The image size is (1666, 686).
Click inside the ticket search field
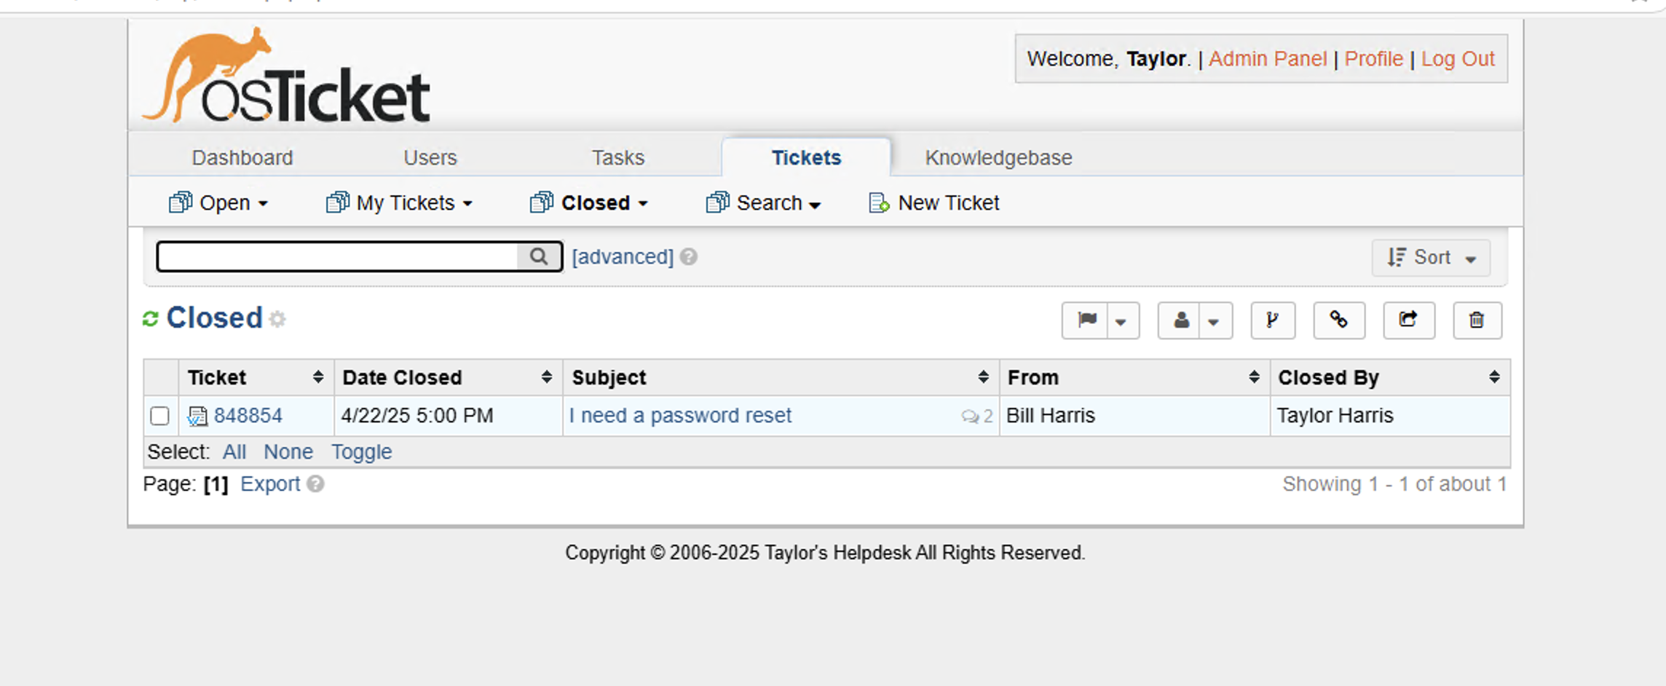(335, 256)
